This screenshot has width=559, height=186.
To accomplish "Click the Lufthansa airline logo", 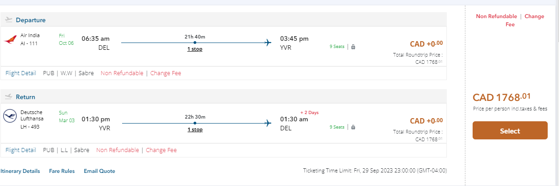I will [10, 116].
